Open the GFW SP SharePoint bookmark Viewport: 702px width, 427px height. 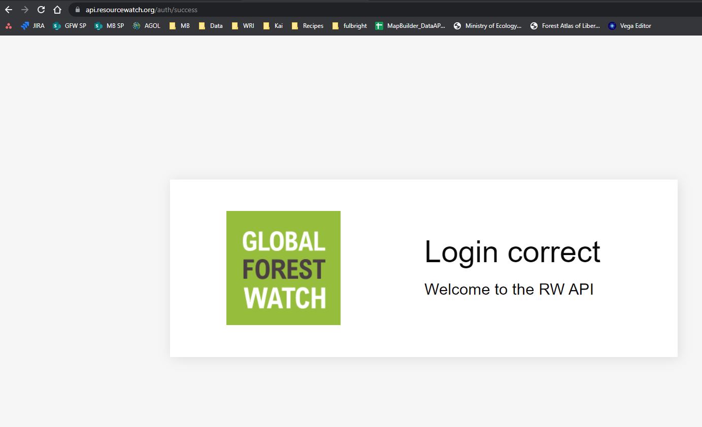pyautogui.click(x=70, y=26)
